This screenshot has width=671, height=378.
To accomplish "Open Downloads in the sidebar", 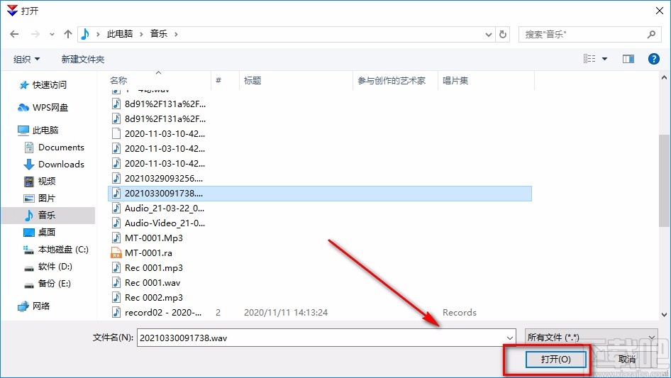I will (x=61, y=165).
